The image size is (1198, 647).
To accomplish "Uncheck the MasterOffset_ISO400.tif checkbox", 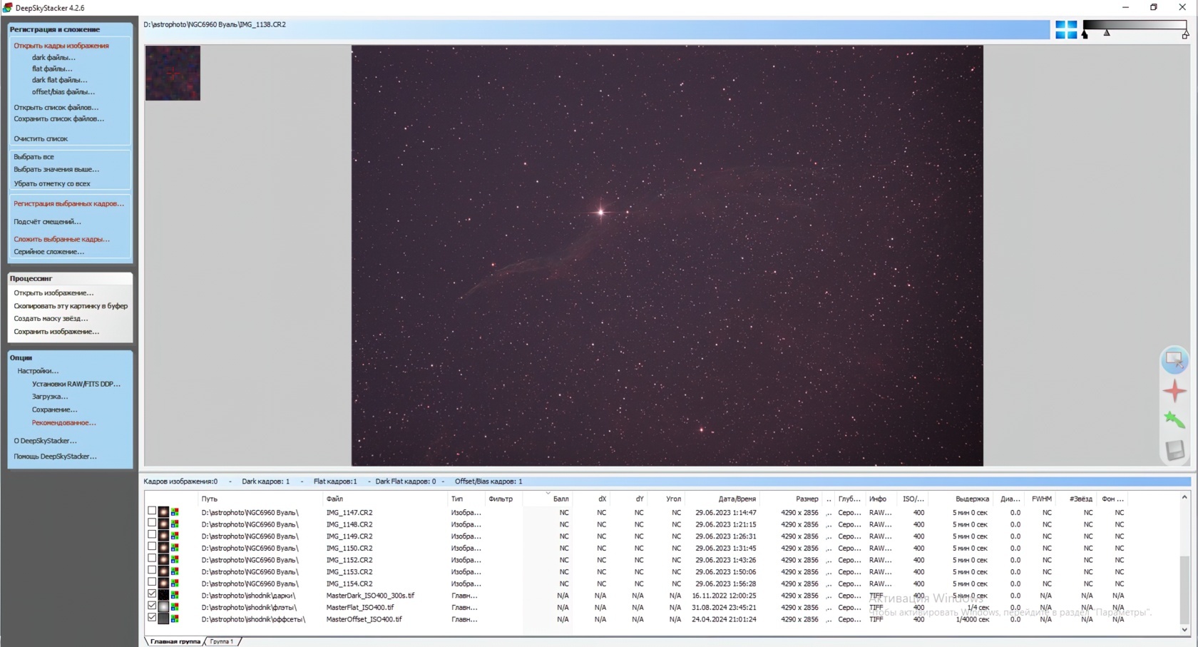I will [x=152, y=618].
